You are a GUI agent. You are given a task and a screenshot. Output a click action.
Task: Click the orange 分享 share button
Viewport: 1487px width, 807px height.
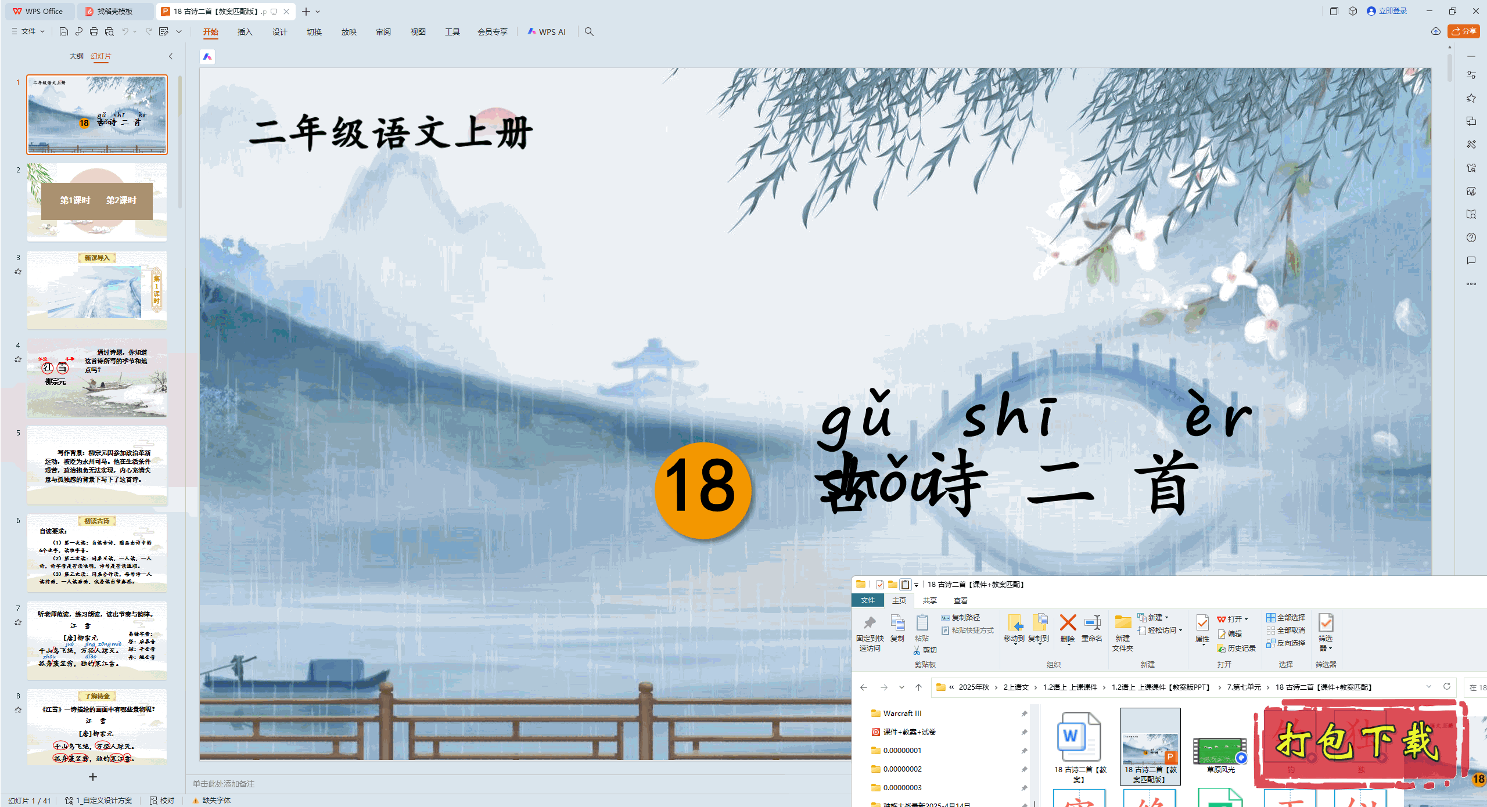point(1464,31)
